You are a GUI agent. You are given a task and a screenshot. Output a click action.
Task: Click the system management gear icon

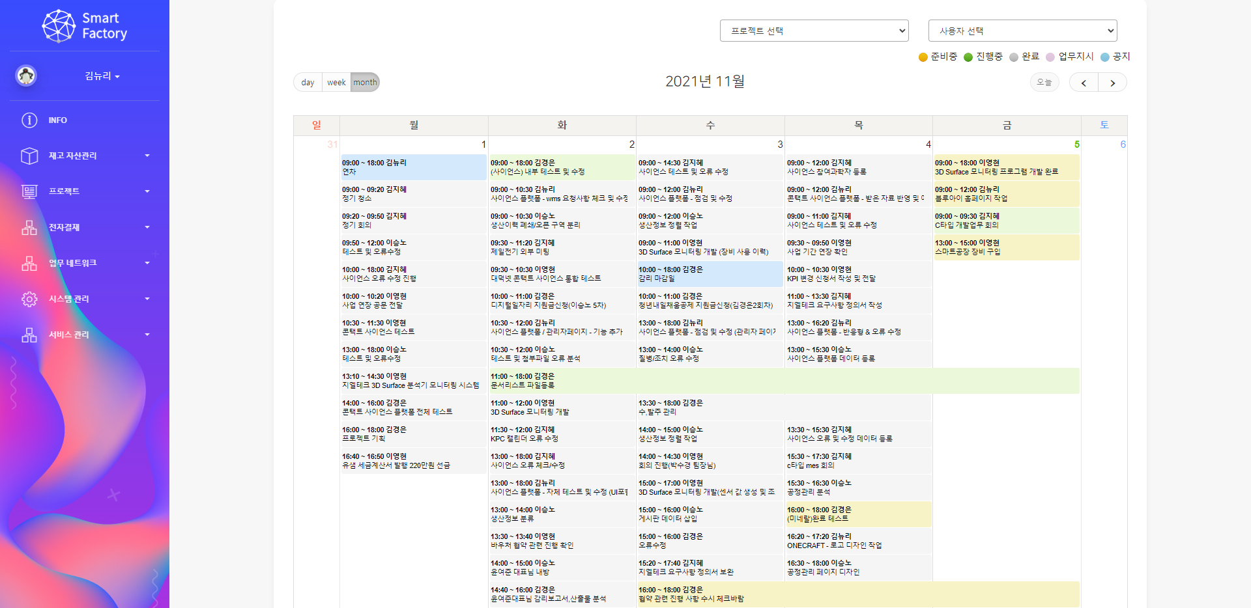tap(29, 299)
